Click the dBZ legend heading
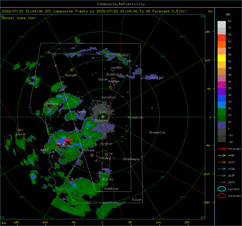 tap(228, 14)
